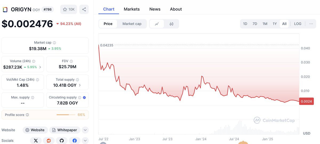Set chart range to 1D
320x144 pixels.
(x=245, y=24)
